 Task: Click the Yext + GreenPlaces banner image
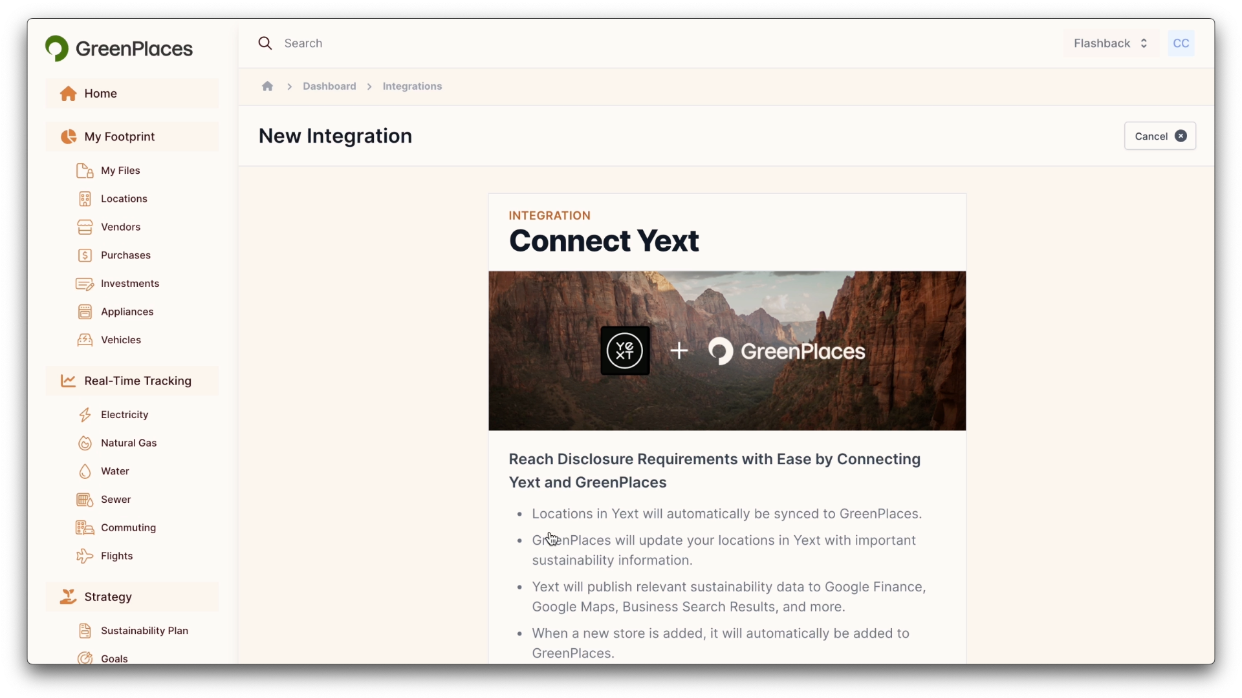(727, 351)
